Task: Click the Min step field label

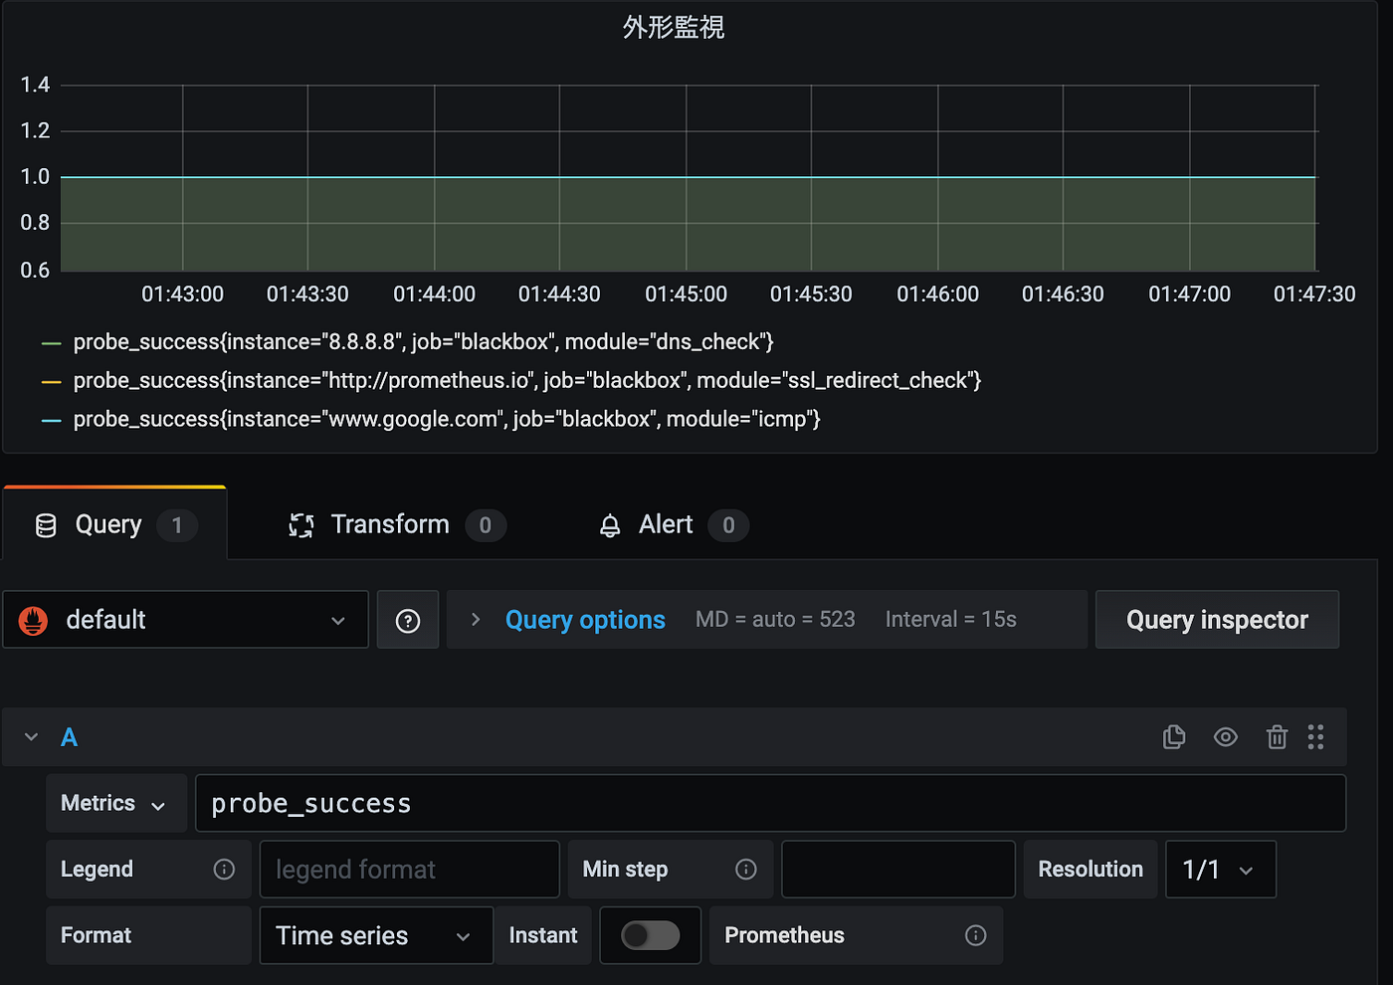Action: [625, 870]
